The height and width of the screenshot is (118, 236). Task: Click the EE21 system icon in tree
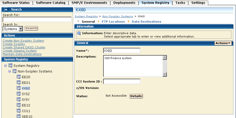[18, 83]
